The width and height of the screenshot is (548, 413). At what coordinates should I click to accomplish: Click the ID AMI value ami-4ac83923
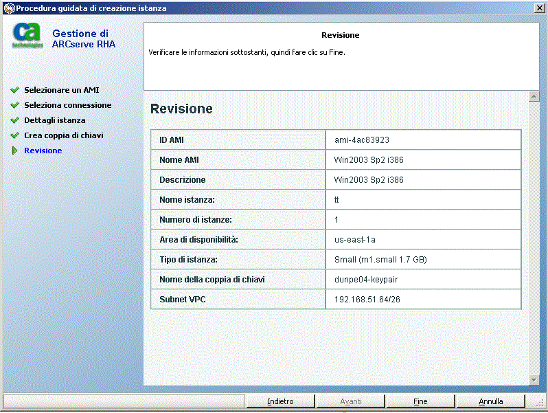click(361, 140)
